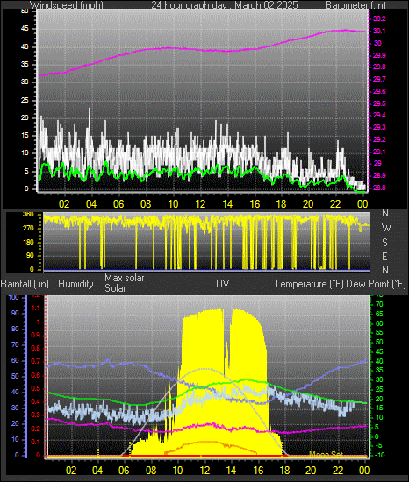Click barometer axis value 30.1
Image resolution: width=409 pixels, height=482 pixels.
379,31
